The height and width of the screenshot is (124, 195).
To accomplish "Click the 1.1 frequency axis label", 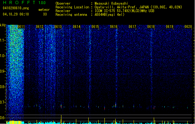I will coord(2,40).
